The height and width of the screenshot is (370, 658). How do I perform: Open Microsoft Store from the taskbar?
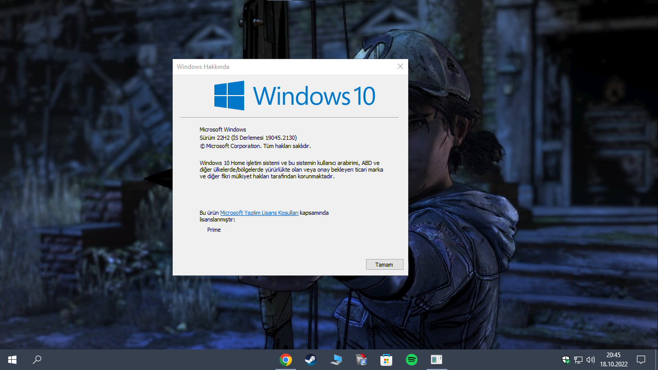click(x=387, y=360)
